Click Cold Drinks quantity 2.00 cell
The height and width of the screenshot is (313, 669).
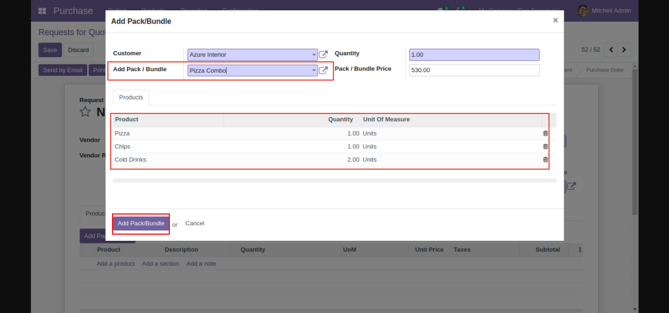(293, 160)
